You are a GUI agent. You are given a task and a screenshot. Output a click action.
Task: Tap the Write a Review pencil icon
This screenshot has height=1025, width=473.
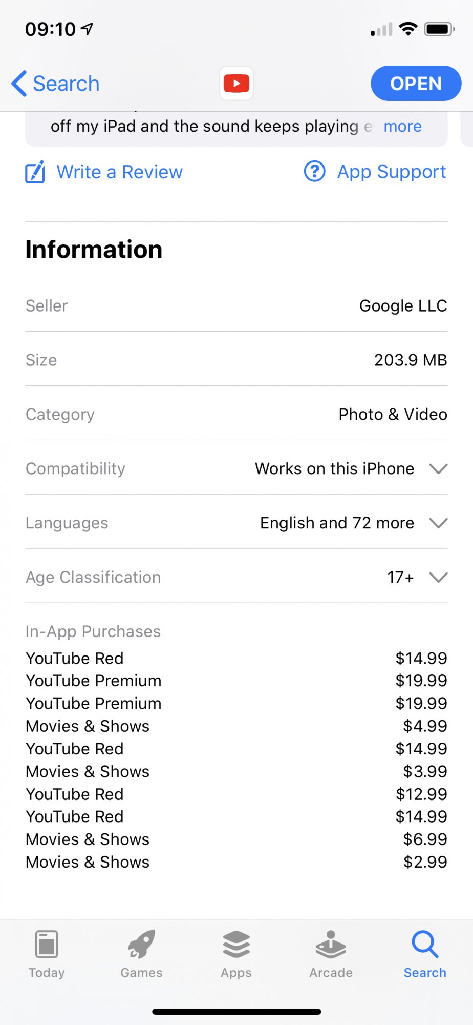point(35,172)
